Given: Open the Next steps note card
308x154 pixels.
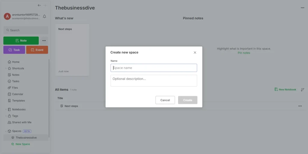Looking at the screenshot, I should pos(72,50).
